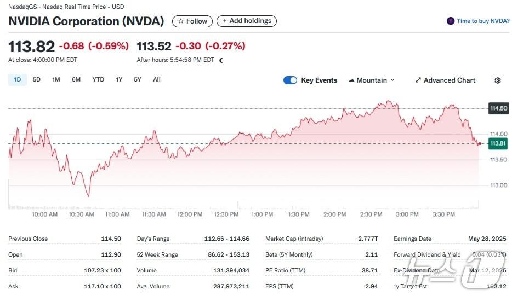512x296 pixels.
Task: Click the star icon in Follow button
Action: click(181, 21)
